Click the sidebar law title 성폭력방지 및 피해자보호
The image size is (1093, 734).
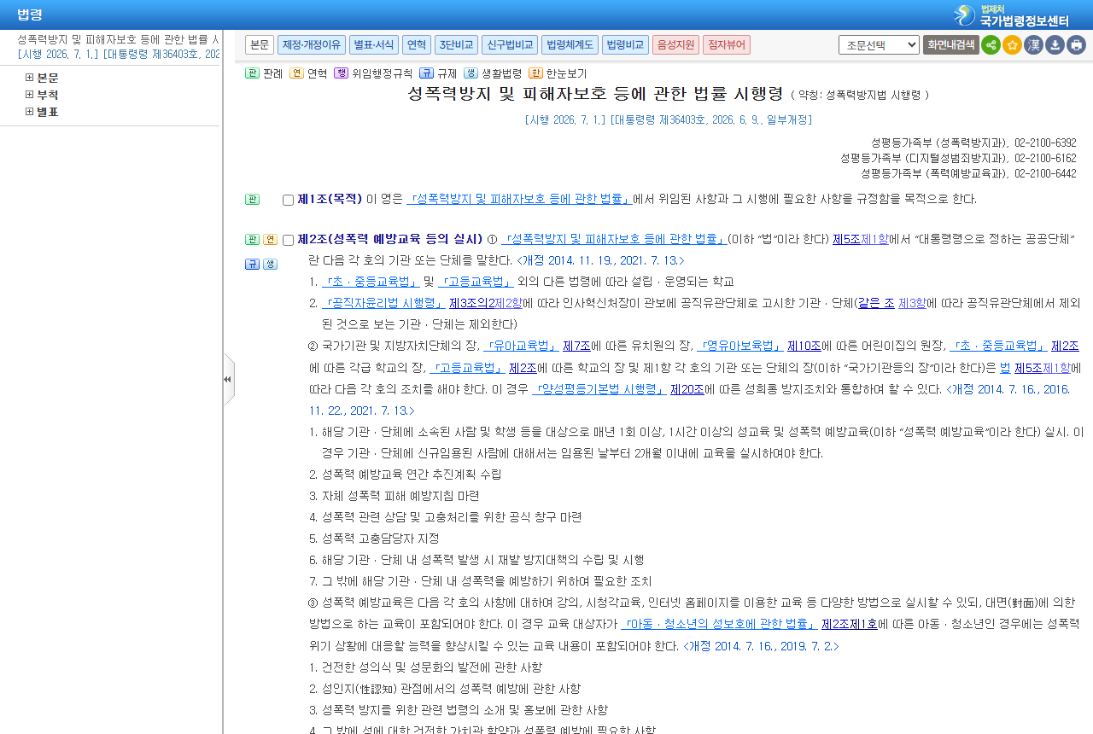[118, 39]
